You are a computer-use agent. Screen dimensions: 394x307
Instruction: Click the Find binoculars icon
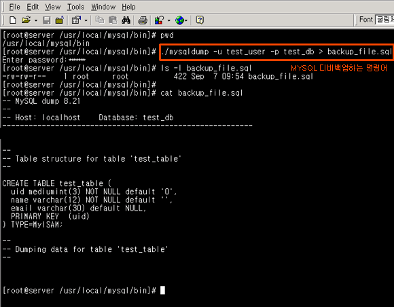126,20
